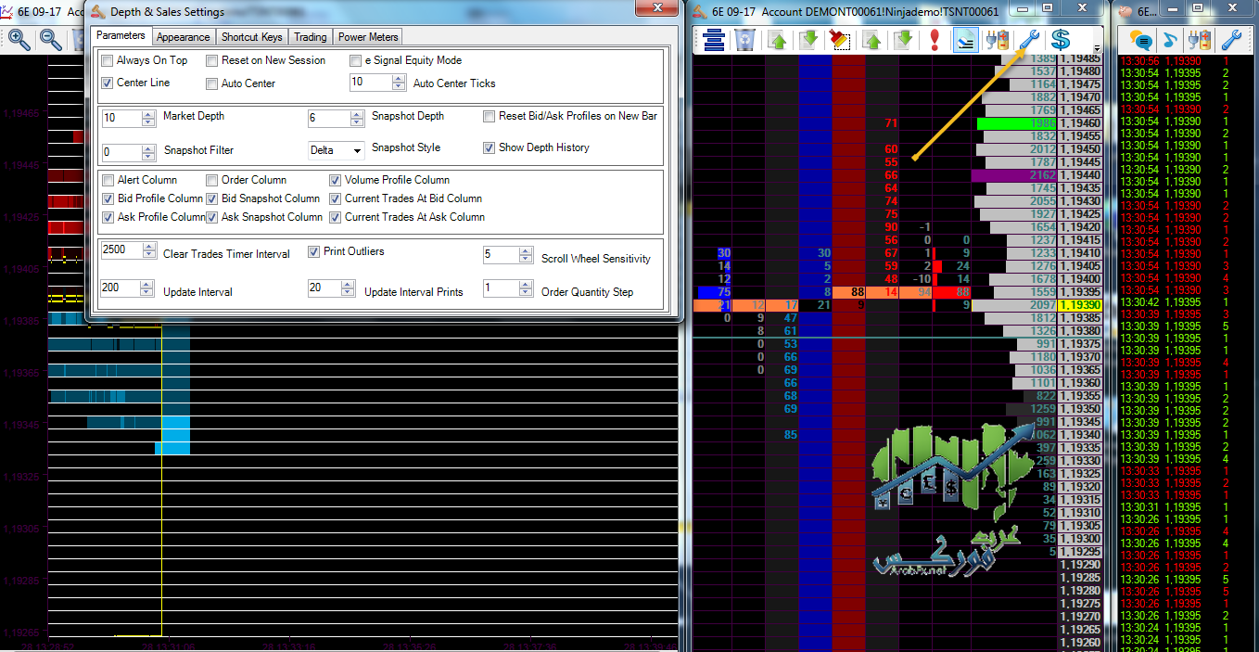Image resolution: width=1259 pixels, height=652 pixels.
Task: Tick the Auto Center checkbox
Action: 212,83
